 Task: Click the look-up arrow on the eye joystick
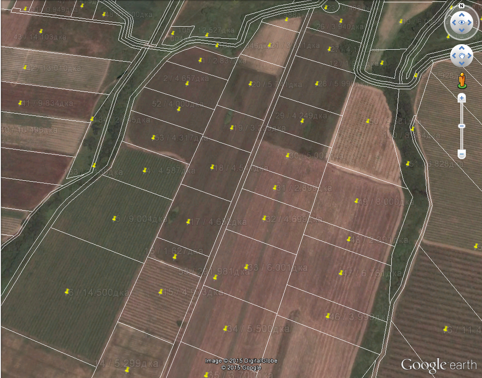click(x=461, y=15)
